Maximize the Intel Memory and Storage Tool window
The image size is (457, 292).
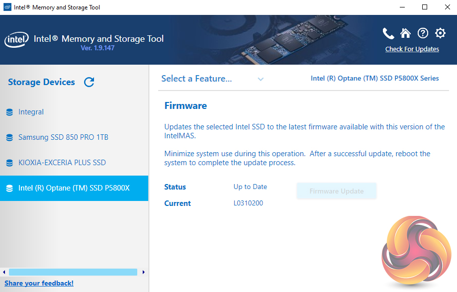tap(425, 7)
